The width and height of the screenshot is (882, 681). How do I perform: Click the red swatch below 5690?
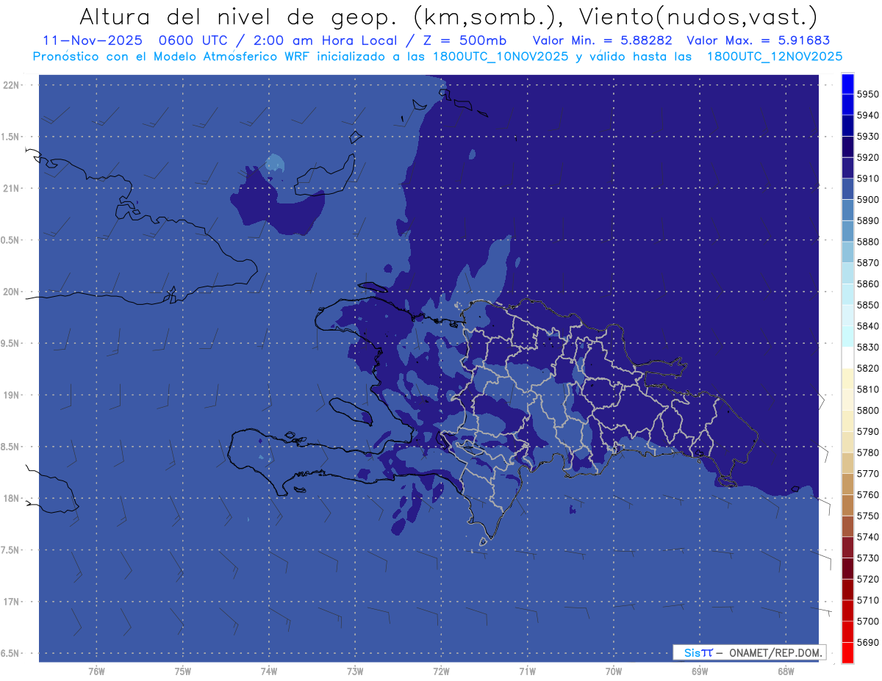pos(847,653)
